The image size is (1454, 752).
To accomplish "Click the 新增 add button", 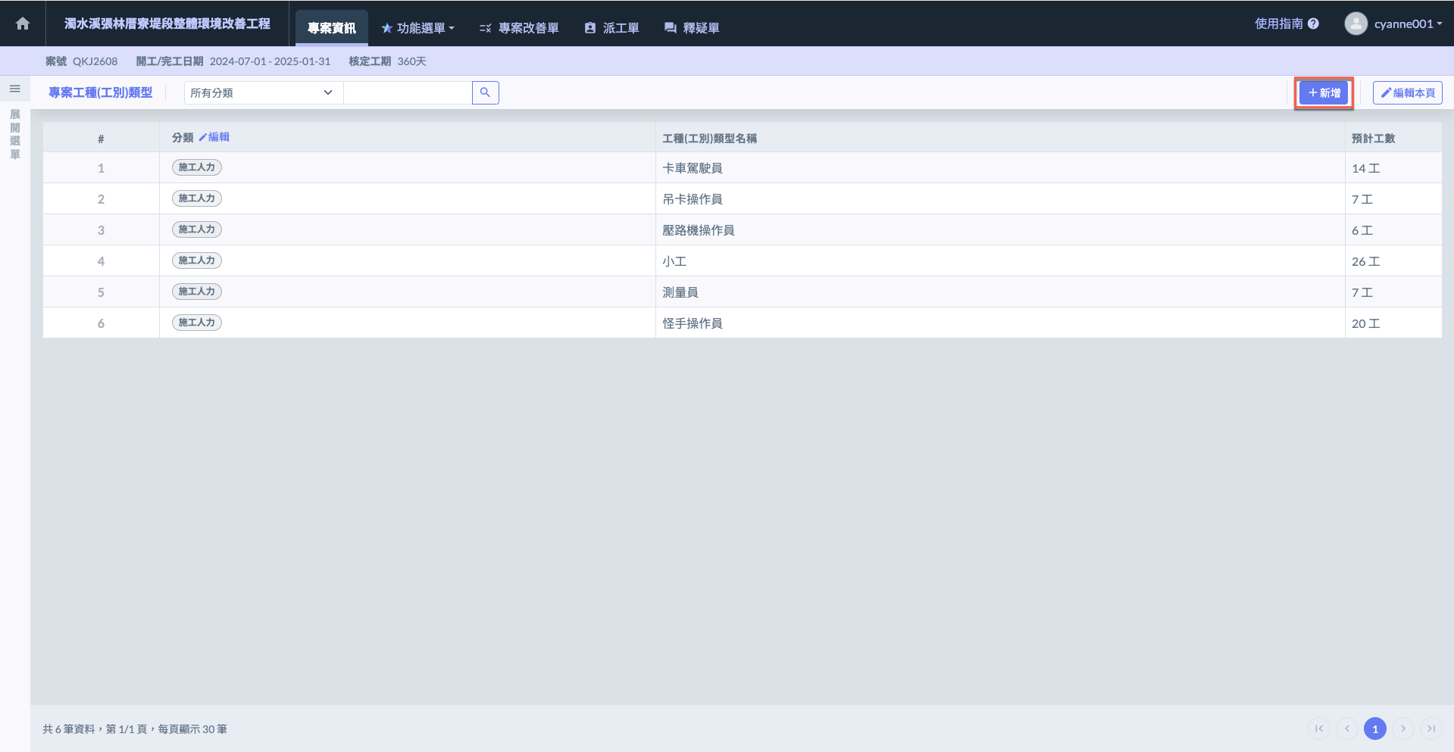I will click(1323, 92).
